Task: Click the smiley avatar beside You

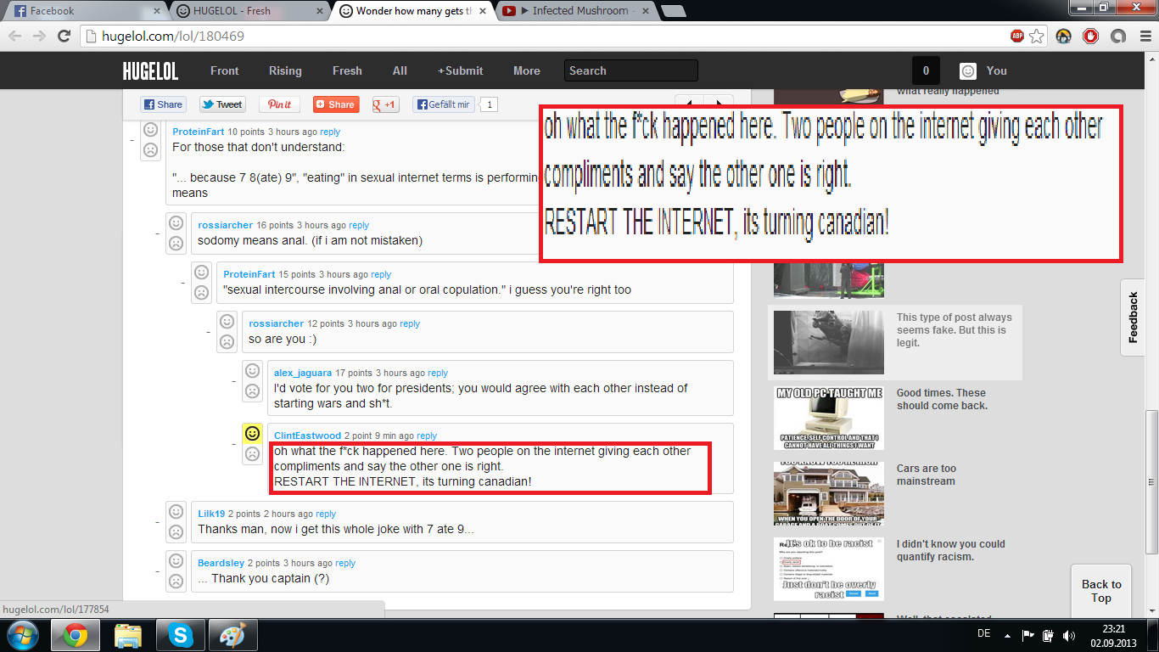Action: (967, 71)
